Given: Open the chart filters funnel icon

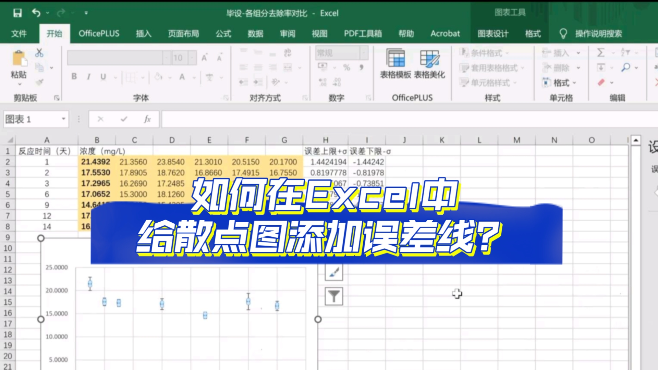Looking at the screenshot, I should (334, 295).
